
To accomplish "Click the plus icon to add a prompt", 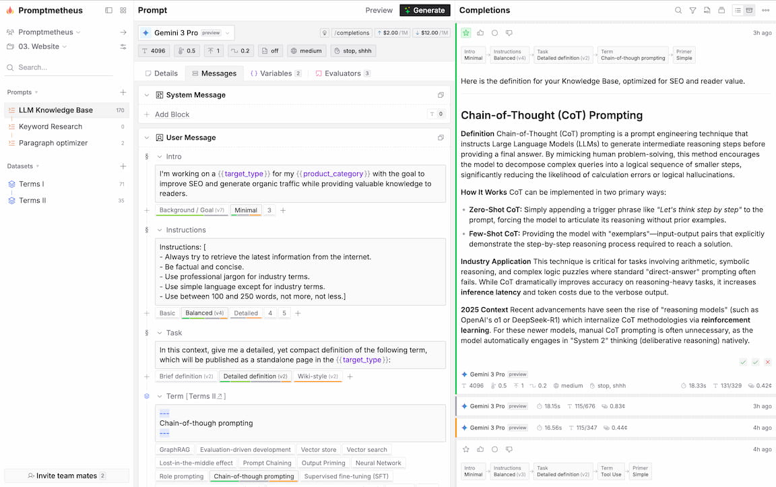I will (123, 92).
